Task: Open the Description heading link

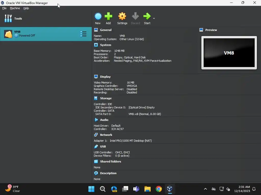Action: (108, 173)
